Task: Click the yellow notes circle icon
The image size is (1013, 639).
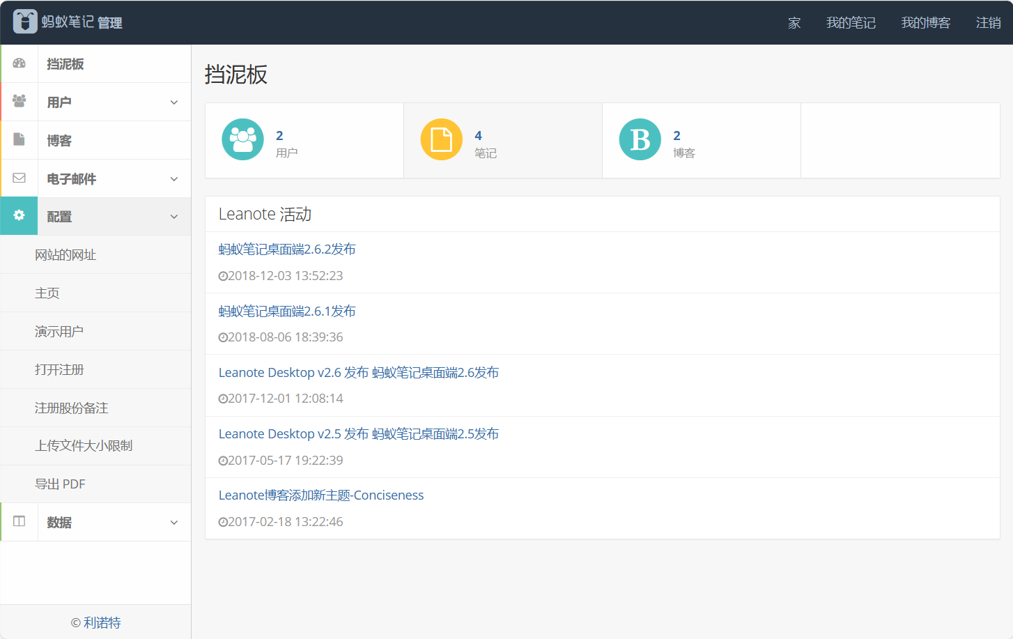Action: click(x=441, y=139)
